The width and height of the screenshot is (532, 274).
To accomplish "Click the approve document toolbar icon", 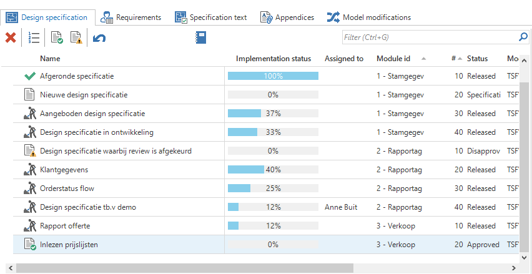I will pyautogui.click(x=57, y=38).
